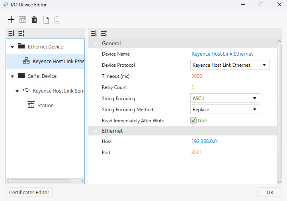Open the Device Protocol dropdown
Viewport: 287px width, 201px height.
[230, 65]
